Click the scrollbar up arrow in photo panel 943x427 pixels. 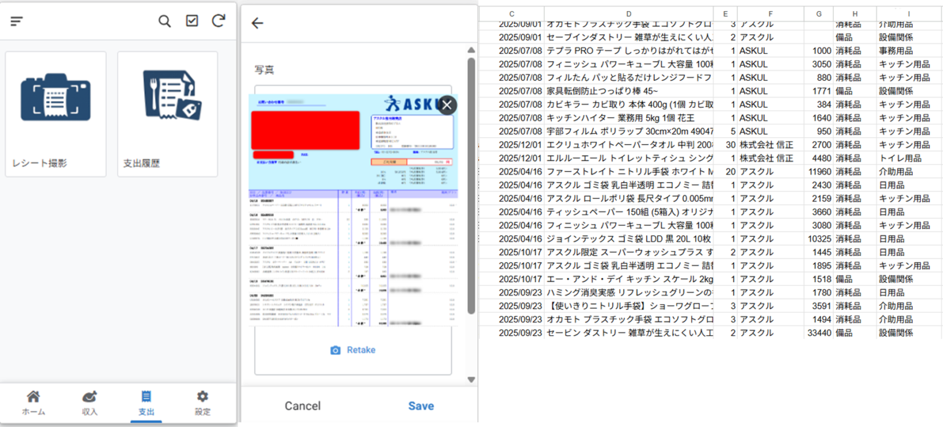click(x=470, y=49)
